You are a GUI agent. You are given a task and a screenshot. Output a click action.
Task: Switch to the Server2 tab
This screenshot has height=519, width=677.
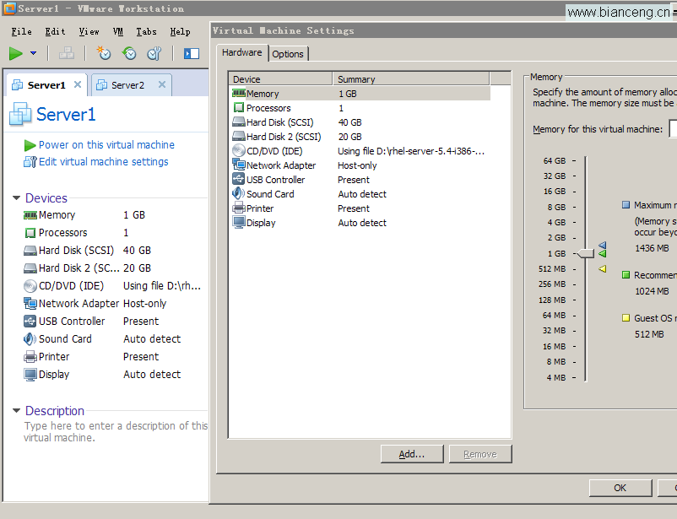coord(132,84)
